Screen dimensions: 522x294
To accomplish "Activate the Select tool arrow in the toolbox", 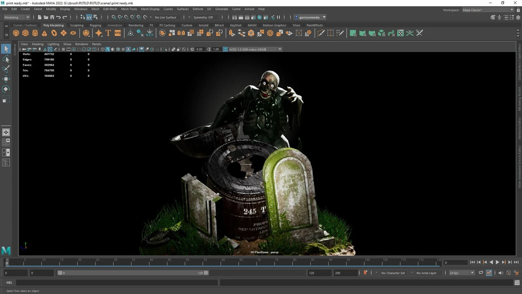I will (x=6, y=49).
